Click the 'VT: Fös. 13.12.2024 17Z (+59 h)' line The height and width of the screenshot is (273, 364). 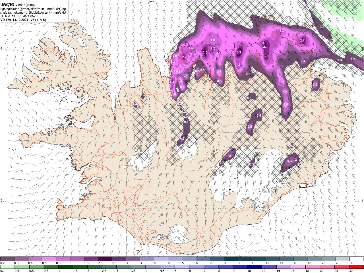(23, 20)
